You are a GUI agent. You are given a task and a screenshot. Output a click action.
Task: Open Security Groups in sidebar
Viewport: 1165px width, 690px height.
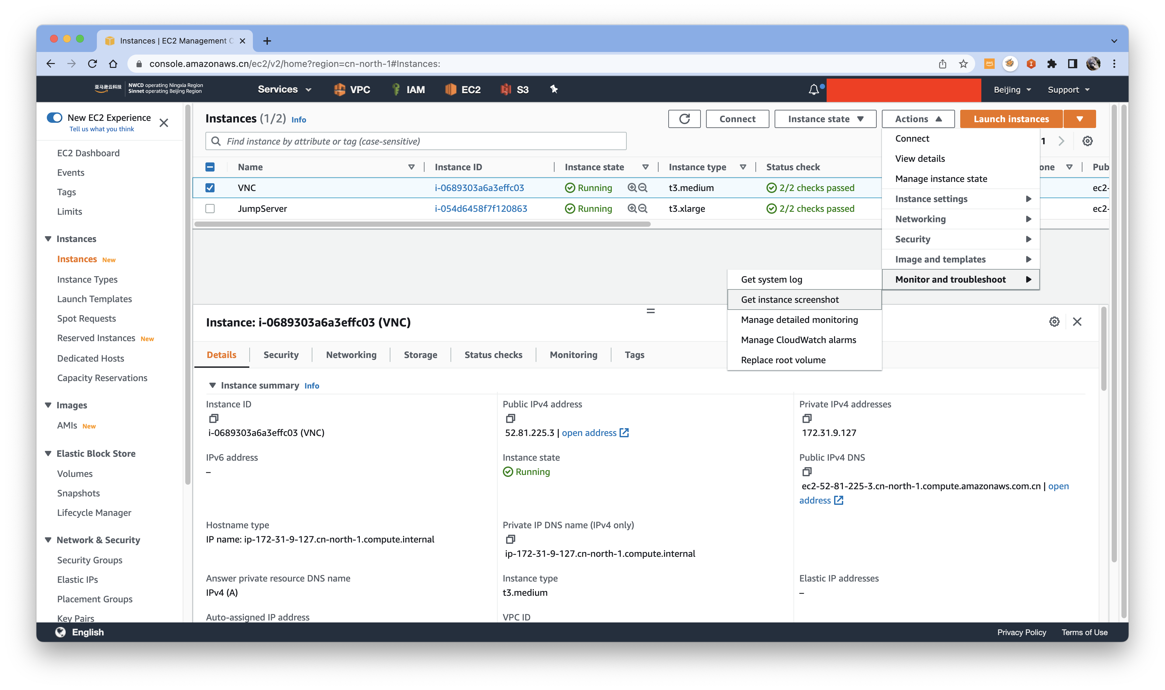89,560
